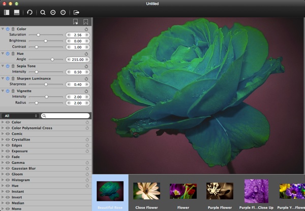Collapse the Vignette filter section
The image size is (305, 211).
click(3, 91)
